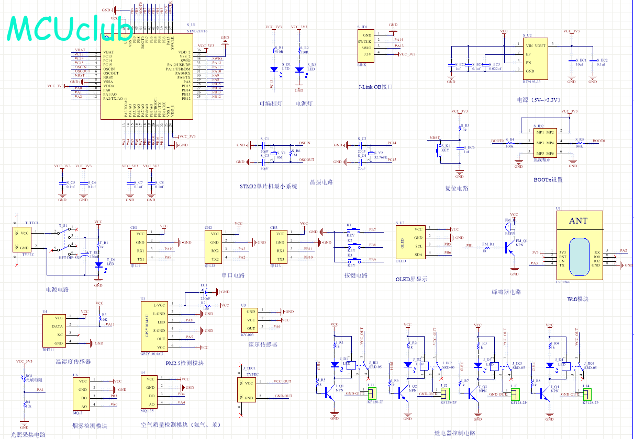Select the ESP8266 Wifi module with ANT label
The height and width of the screenshot is (439, 634).
click(x=579, y=246)
